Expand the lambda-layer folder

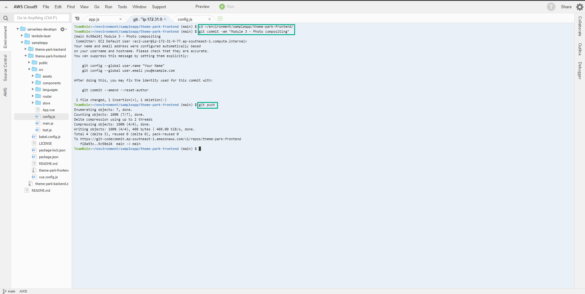(x=22, y=36)
